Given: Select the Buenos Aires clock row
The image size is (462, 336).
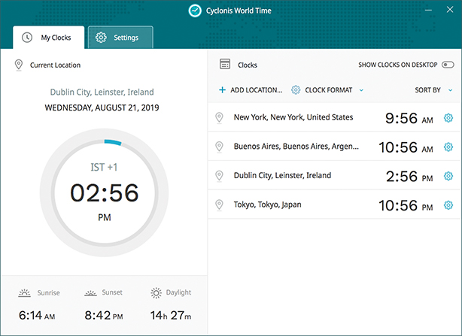Looking at the screenshot, I should 301,147.
